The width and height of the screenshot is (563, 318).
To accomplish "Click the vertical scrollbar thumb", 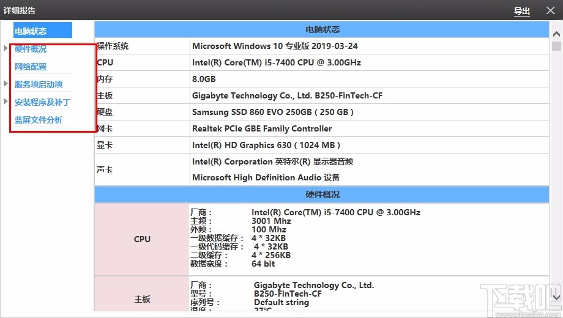I will pyautogui.click(x=556, y=46).
